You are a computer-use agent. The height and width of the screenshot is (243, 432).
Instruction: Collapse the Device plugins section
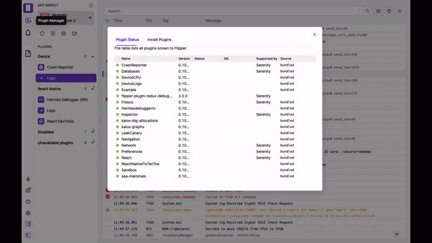[92, 57]
